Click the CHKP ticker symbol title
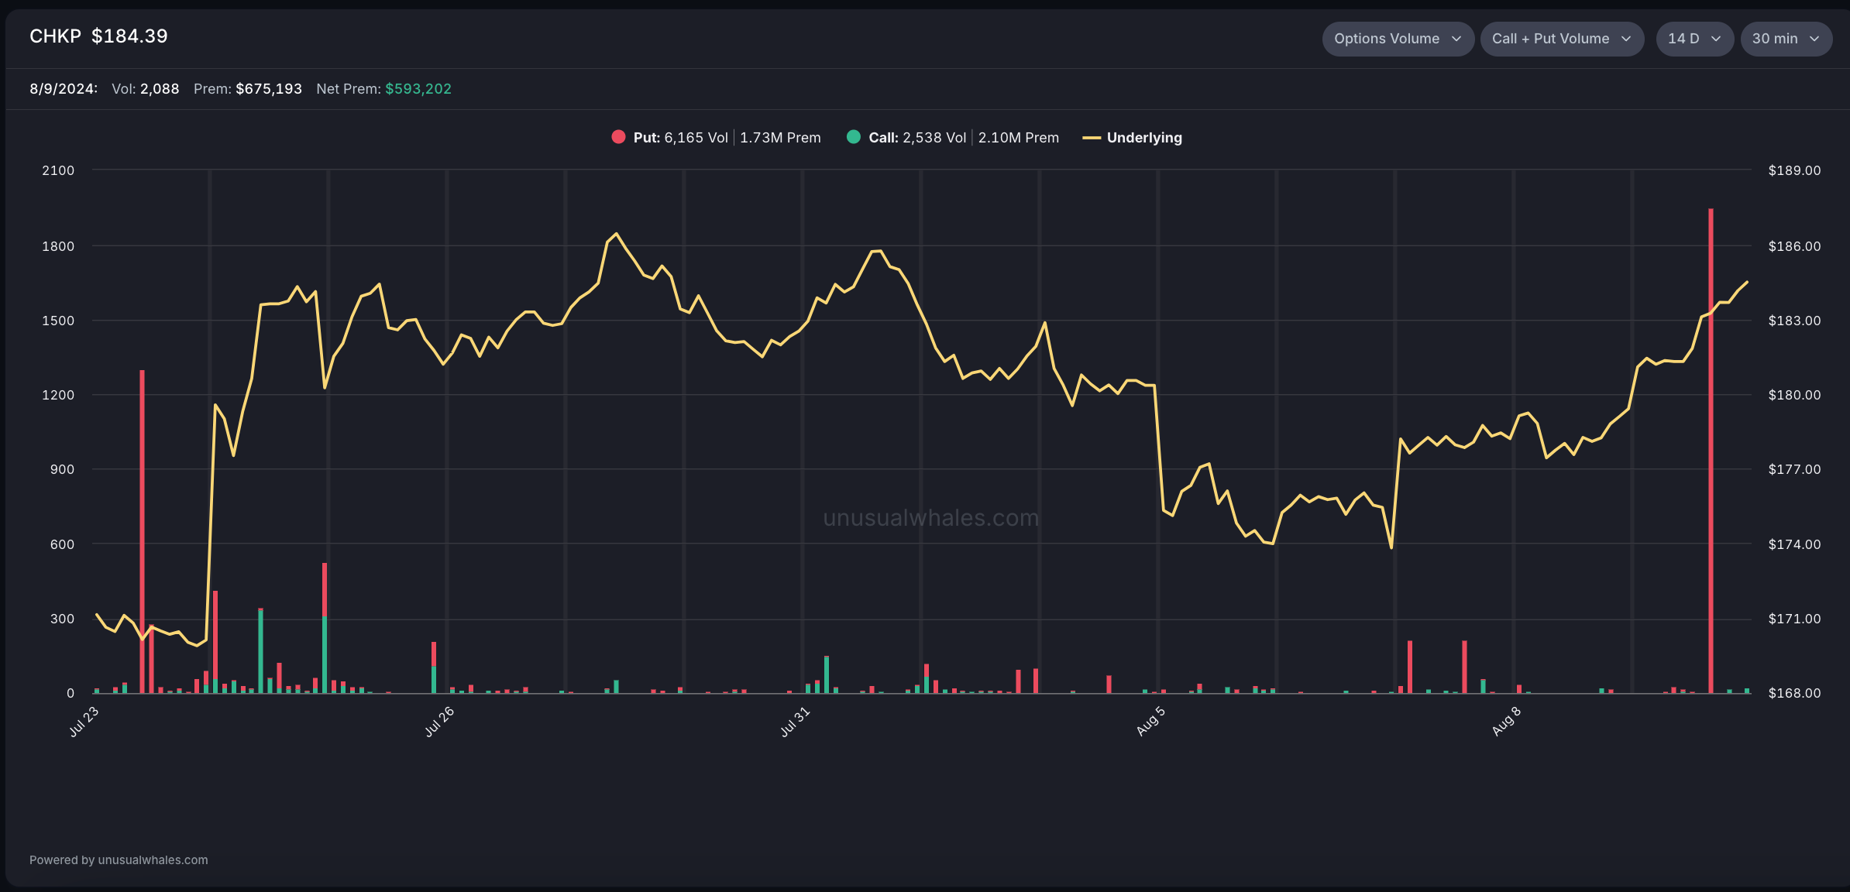Screen dimensions: 1850x892 point(55,36)
